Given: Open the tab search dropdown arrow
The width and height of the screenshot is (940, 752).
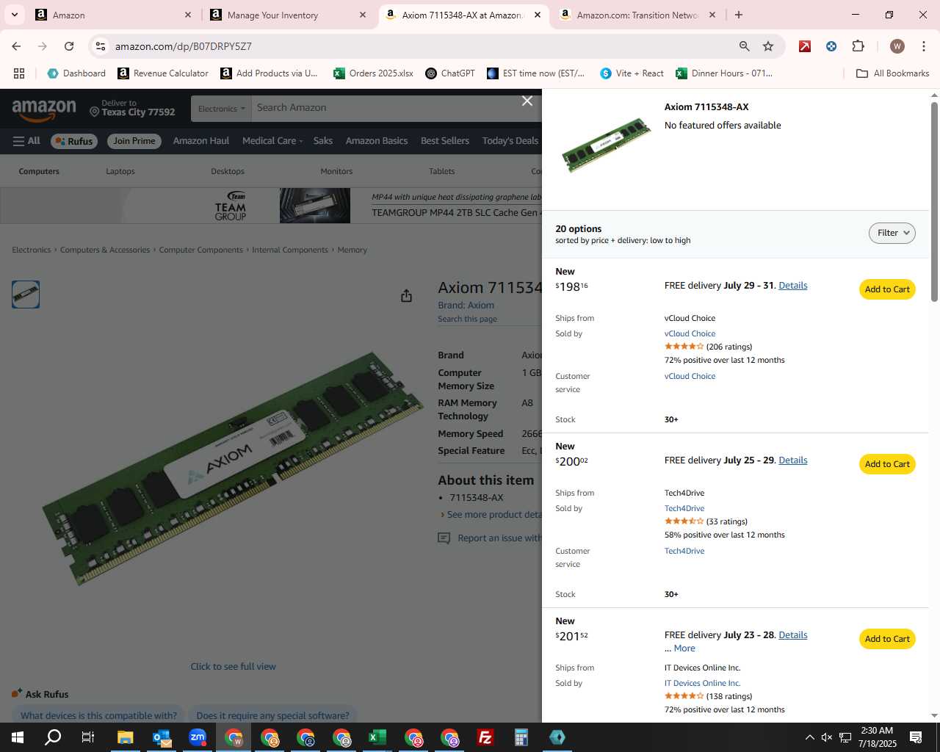Looking at the screenshot, I should pyautogui.click(x=14, y=15).
